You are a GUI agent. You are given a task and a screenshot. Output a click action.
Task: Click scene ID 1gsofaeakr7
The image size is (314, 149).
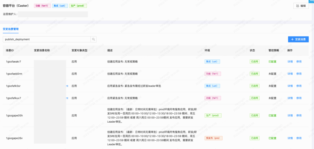13,62
